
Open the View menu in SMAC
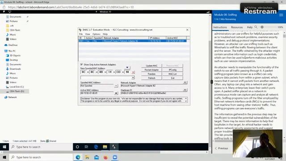(88, 34)
